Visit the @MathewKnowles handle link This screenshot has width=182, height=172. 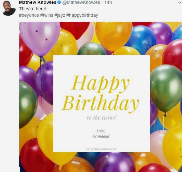81,2
